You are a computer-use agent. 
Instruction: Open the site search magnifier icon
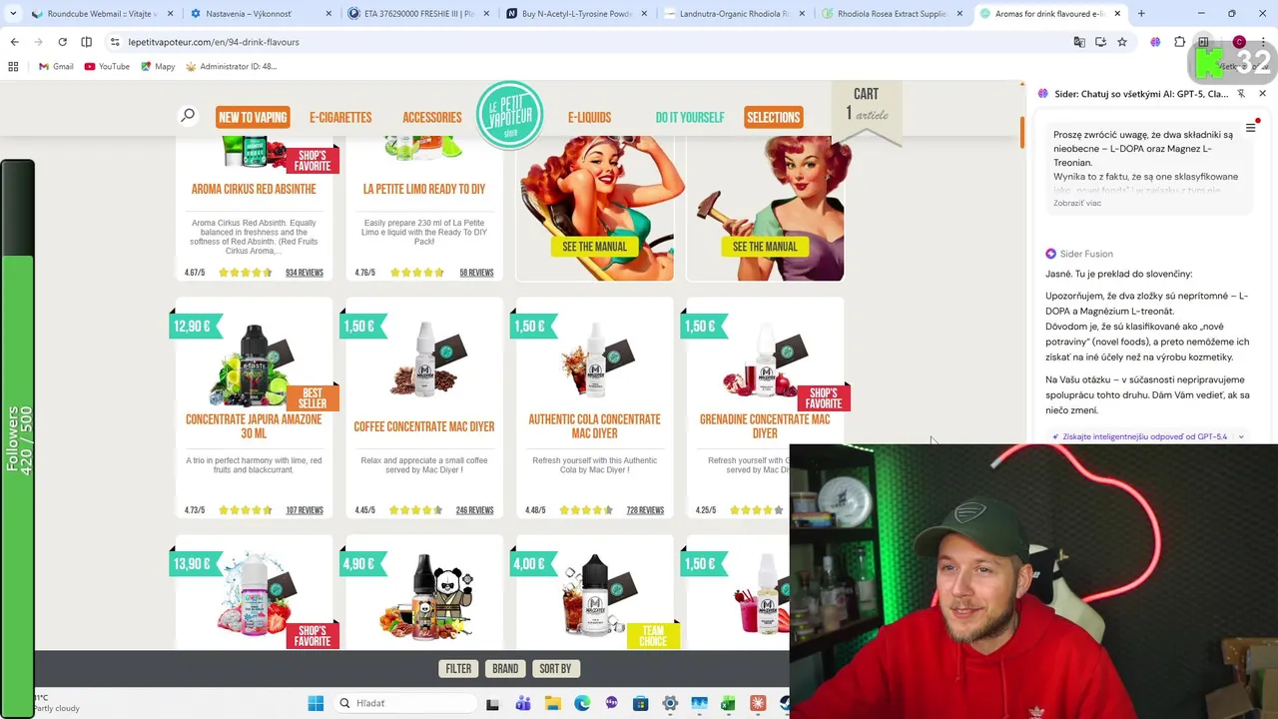click(x=188, y=116)
